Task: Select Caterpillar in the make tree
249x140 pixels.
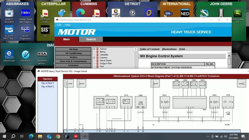Action: click(x=104, y=55)
